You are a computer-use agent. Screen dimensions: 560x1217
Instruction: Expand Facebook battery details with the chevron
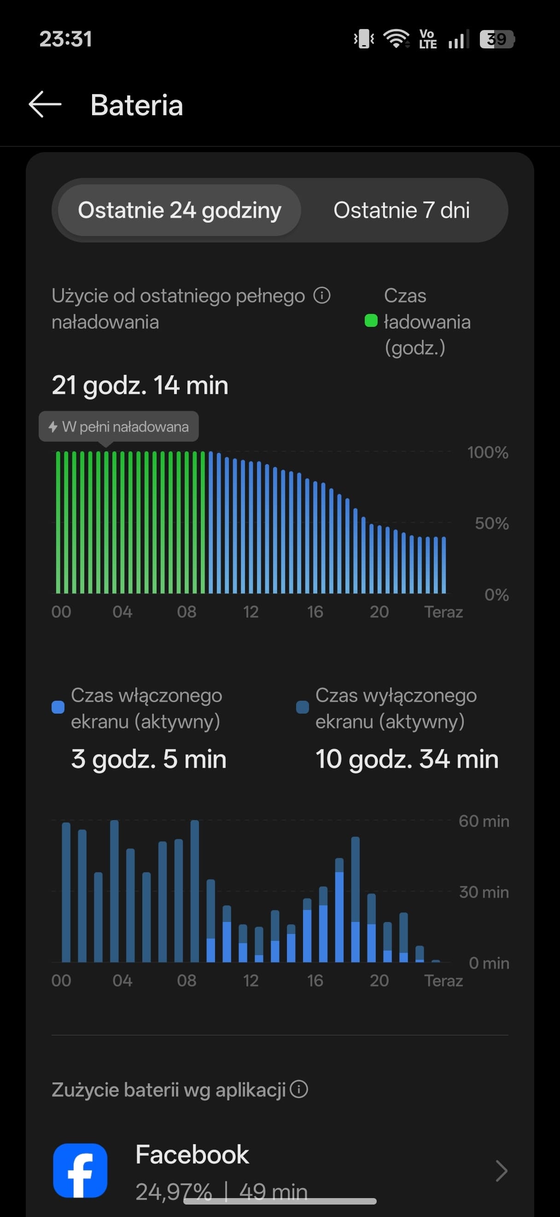pos(502,1171)
